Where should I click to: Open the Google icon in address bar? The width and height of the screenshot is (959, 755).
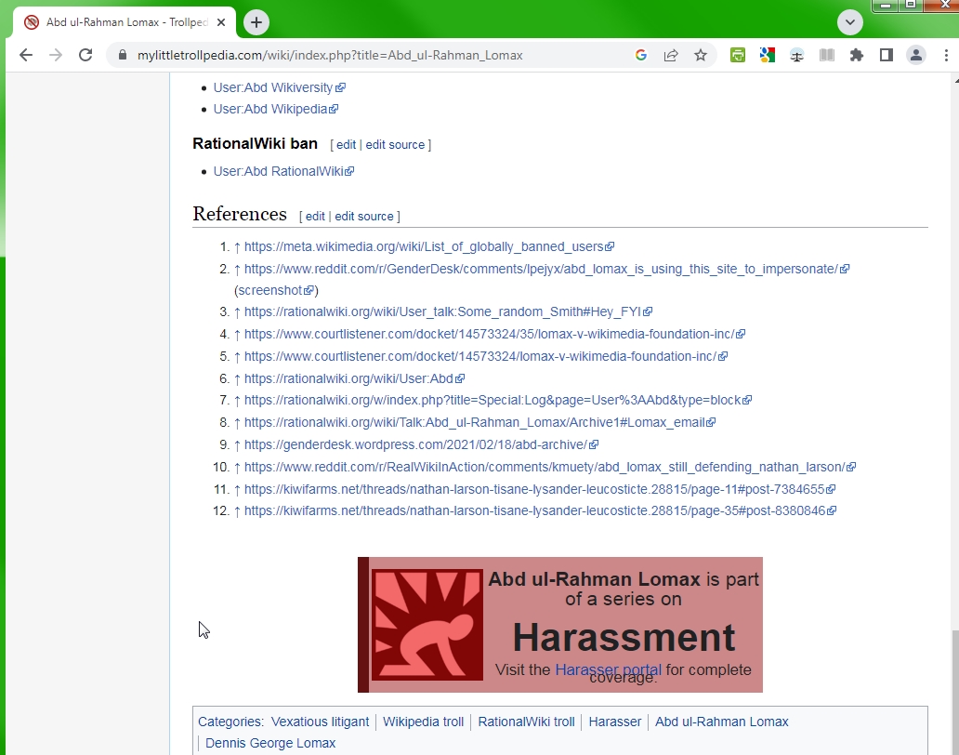tap(641, 55)
